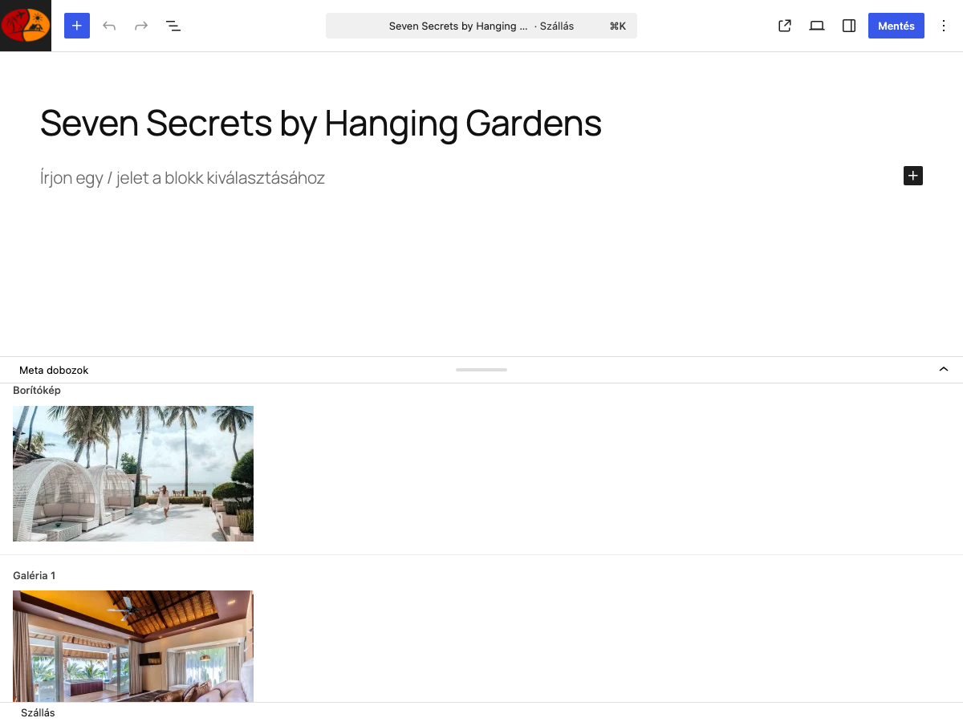Open the laptop preview device options
Viewport: 963px width, 722px height.
point(817,26)
